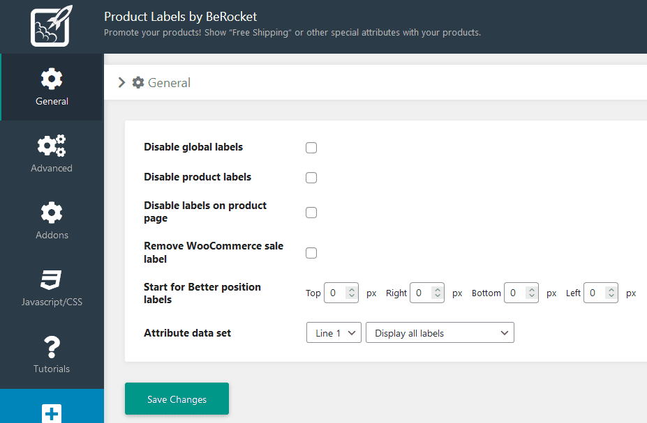The height and width of the screenshot is (423, 647).
Task: Click the 'Attribute data set' label text
Action: (x=187, y=333)
